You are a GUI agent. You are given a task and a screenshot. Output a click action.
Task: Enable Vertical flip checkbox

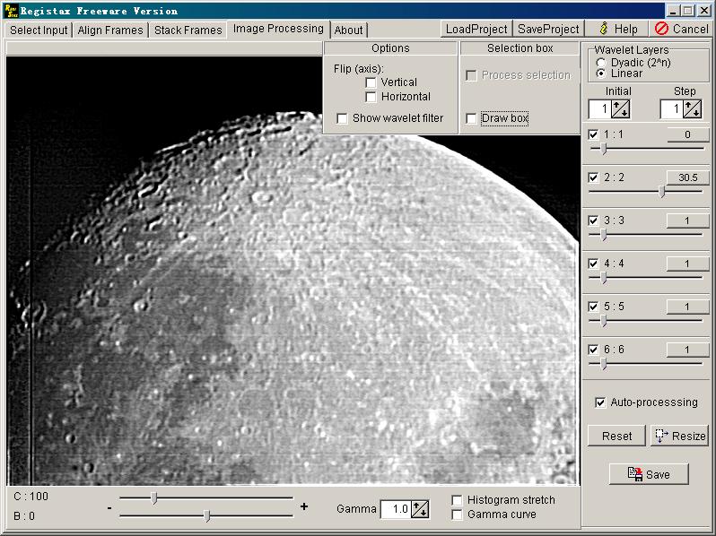coord(371,82)
